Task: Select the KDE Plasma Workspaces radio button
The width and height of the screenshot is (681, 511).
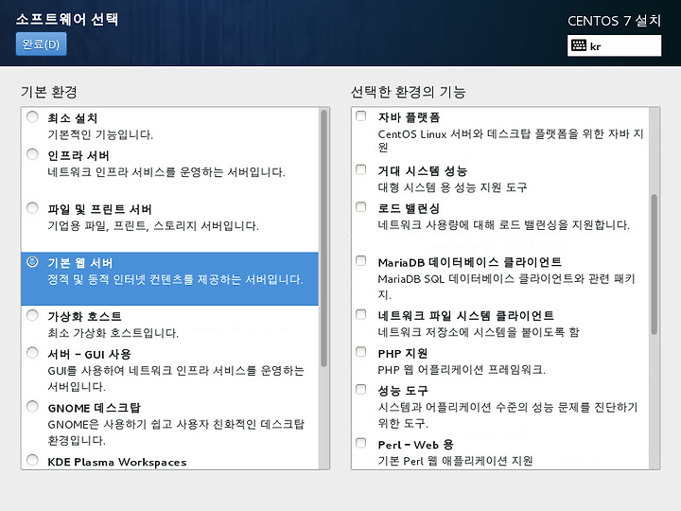Action: pos(32,460)
